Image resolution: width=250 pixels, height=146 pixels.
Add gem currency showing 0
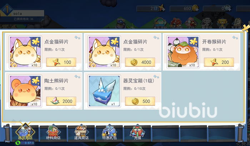(229, 9)
